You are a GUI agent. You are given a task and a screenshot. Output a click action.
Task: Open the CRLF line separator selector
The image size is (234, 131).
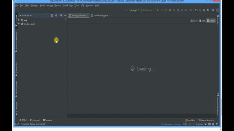click(185, 124)
